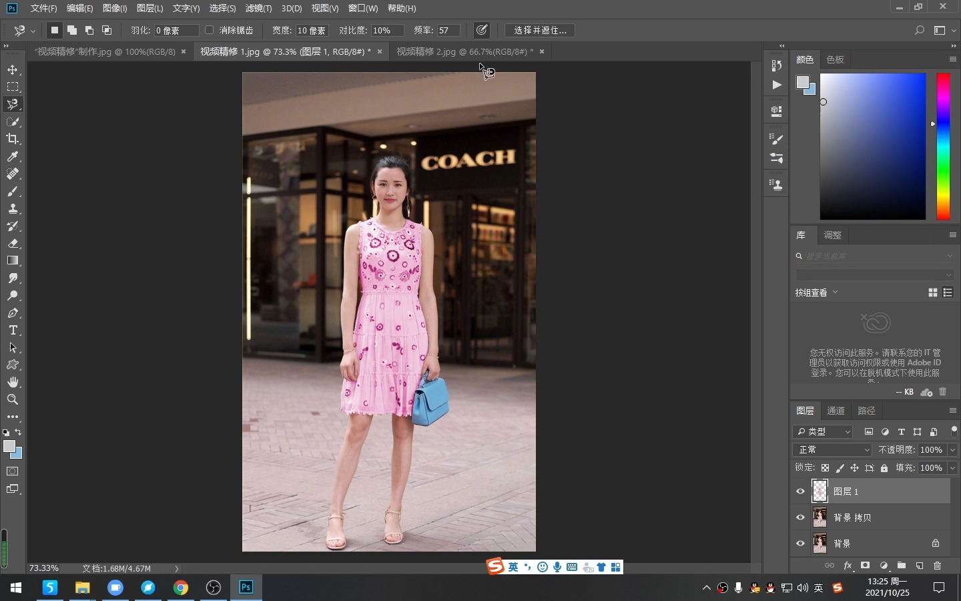Toggle visibility of the 背景 layer
Image resolution: width=961 pixels, height=601 pixels.
(x=800, y=544)
